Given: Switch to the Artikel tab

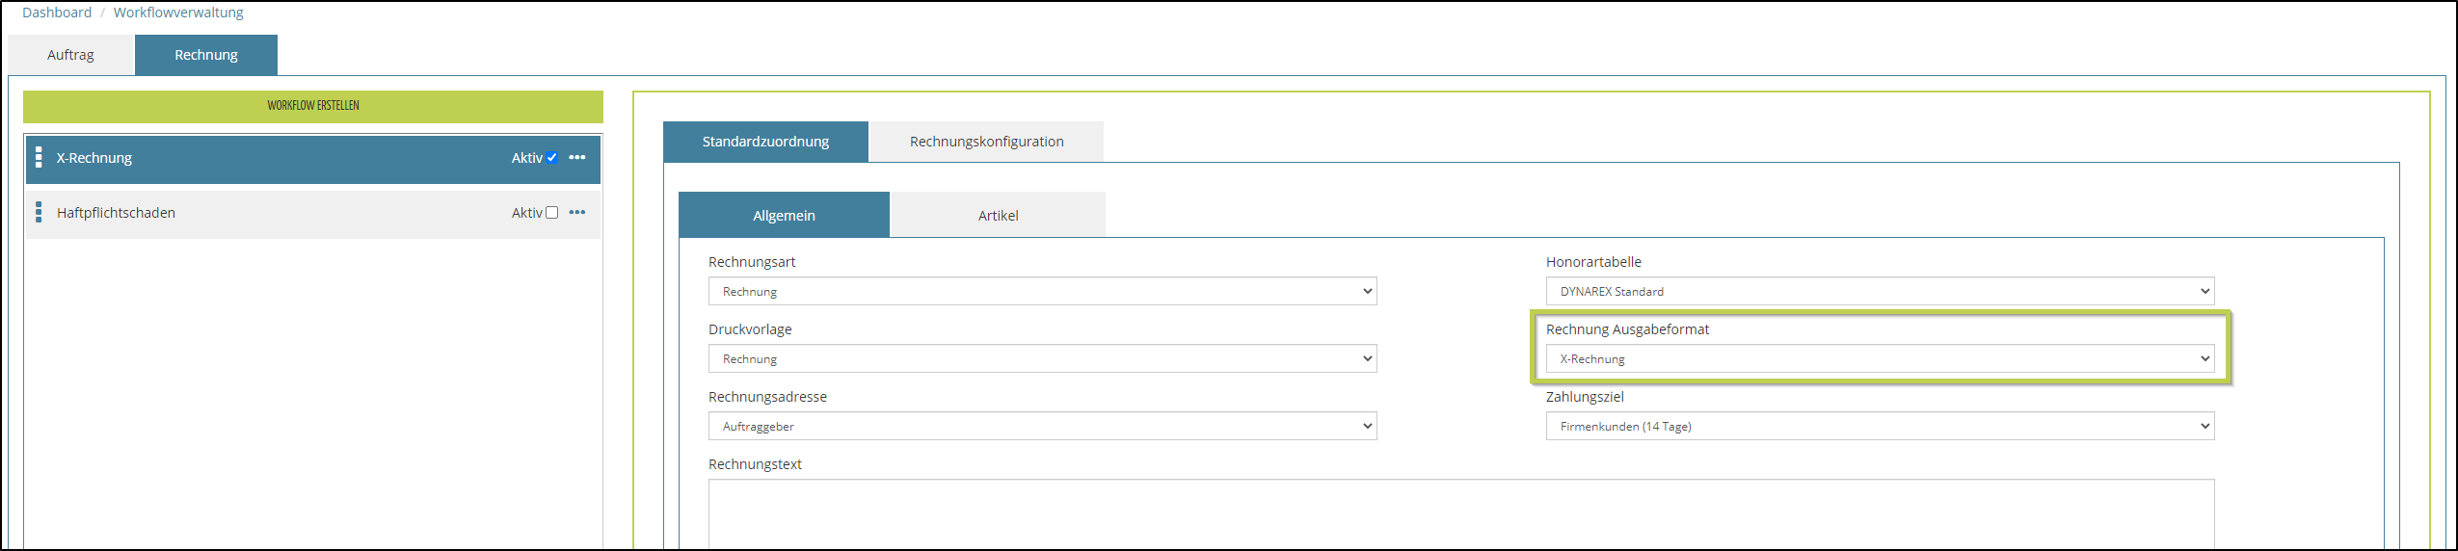Looking at the screenshot, I should point(998,216).
